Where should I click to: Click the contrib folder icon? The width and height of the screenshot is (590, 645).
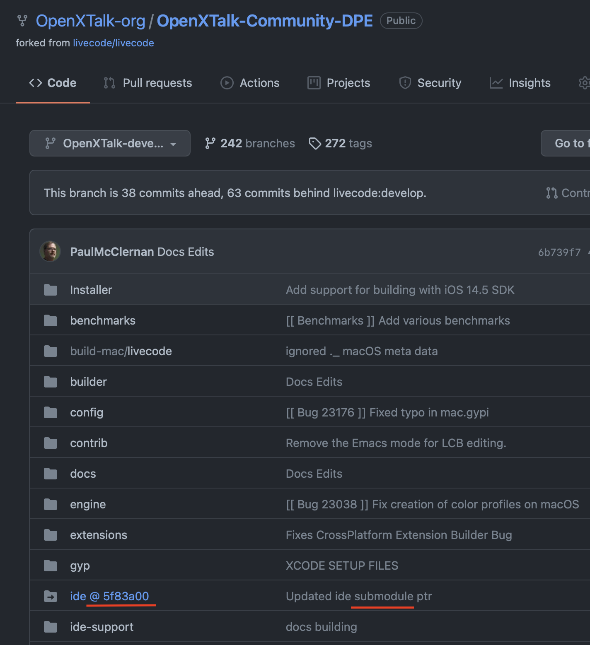[51, 443]
